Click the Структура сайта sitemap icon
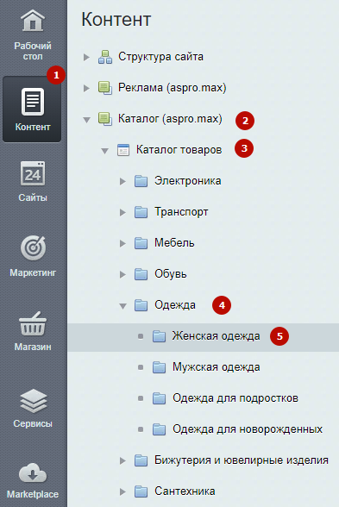Viewport: 339px width, 507px height. (105, 57)
